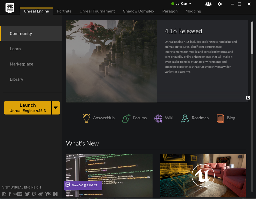Viewport: 256px width, 199px height.
Task: Open the Blog document icon
Action: pyautogui.click(x=220, y=118)
